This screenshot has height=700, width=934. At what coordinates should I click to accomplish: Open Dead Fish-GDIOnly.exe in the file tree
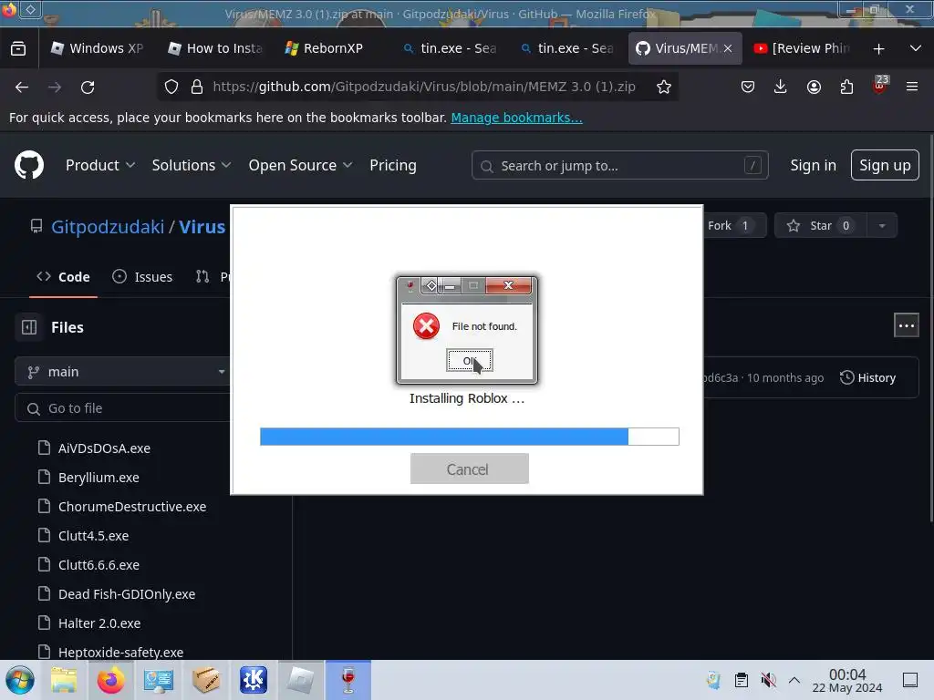(x=127, y=594)
